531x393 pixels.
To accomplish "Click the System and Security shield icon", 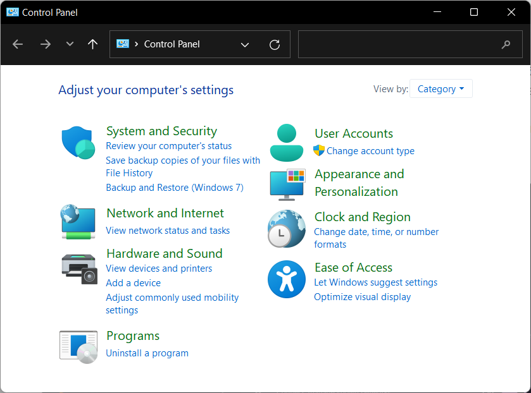I will [78, 142].
